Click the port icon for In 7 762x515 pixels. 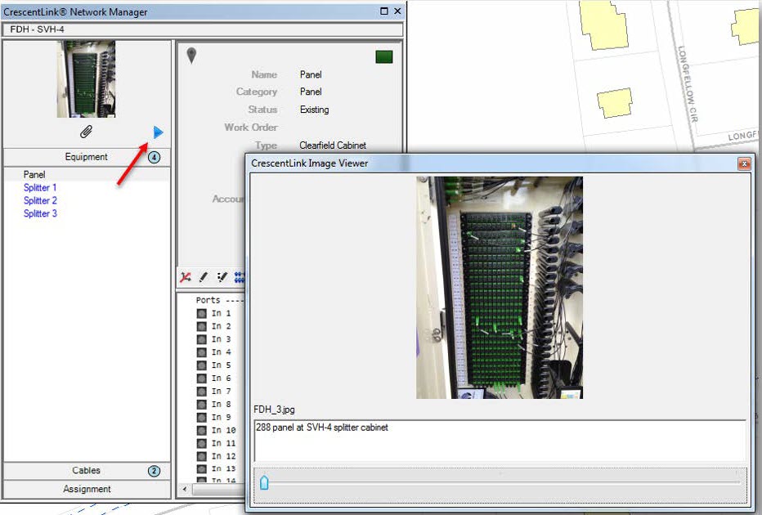coord(202,391)
